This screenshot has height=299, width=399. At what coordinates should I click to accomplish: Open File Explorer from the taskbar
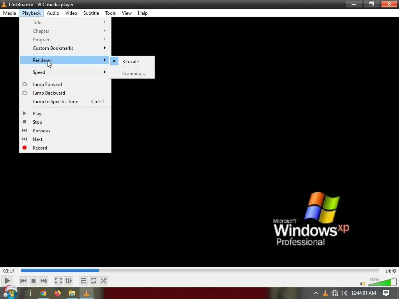point(72,293)
